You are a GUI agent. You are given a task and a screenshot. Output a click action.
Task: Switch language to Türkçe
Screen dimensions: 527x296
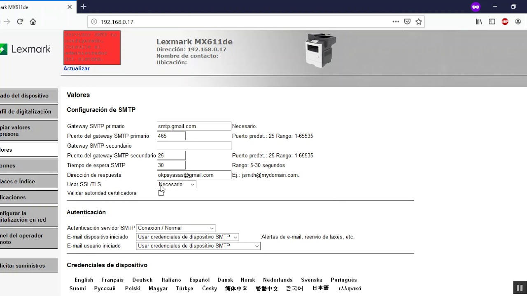coord(185,289)
